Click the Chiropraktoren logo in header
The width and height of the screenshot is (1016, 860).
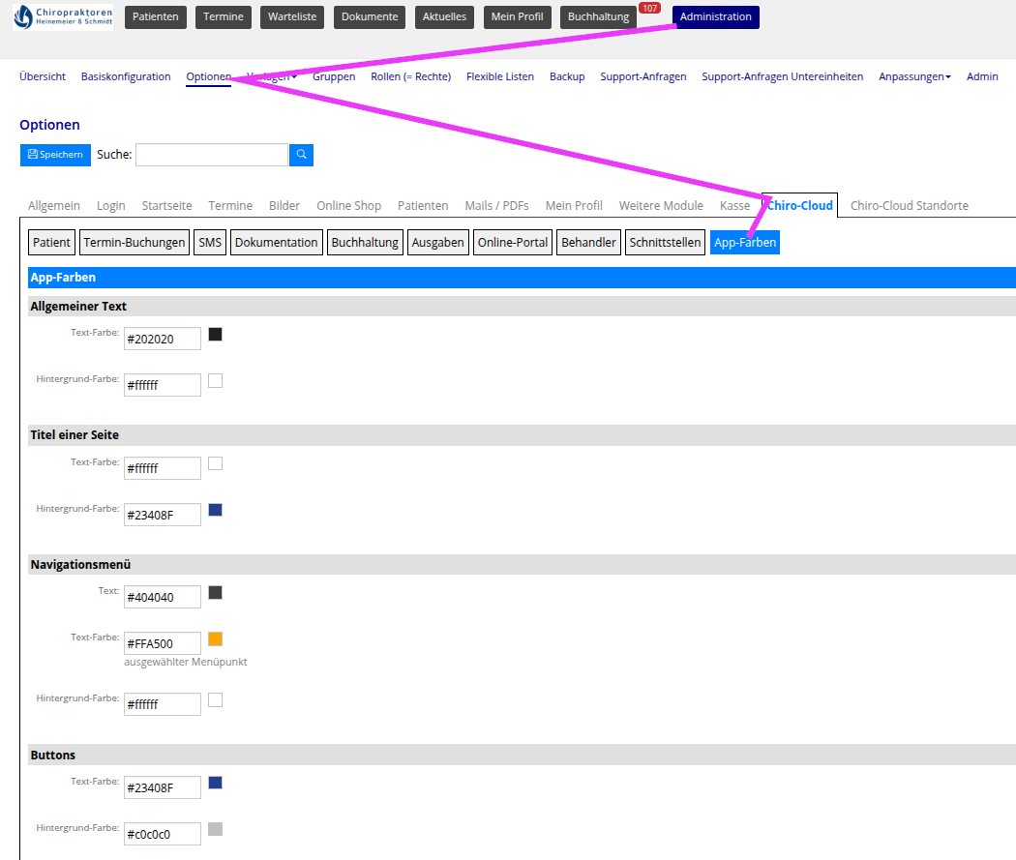click(63, 16)
